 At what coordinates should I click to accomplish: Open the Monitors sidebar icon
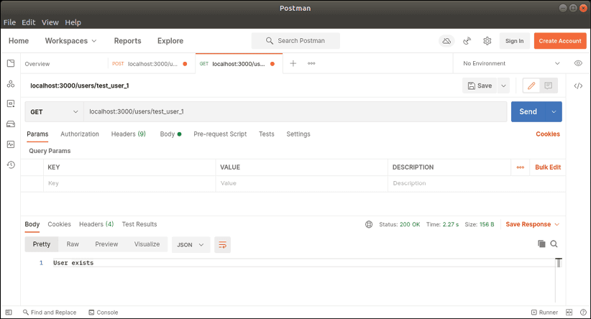click(11, 144)
